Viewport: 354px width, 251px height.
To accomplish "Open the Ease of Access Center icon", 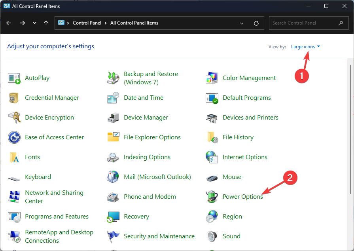I will pyautogui.click(x=14, y=137).
